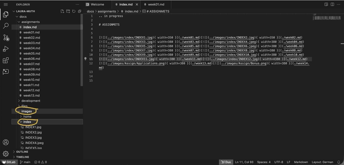Expand the OUTLINE section
This screenshot has height=165, width=344.
(22, 152)
